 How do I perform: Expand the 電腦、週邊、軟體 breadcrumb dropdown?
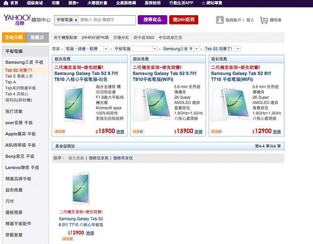106,49
